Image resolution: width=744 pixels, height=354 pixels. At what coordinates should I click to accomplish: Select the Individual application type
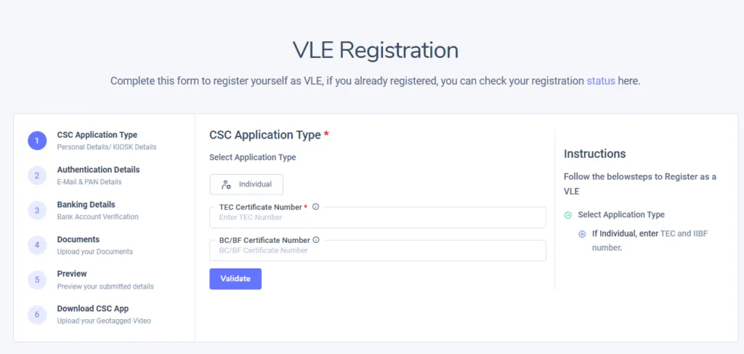click(x=246, y=184)
